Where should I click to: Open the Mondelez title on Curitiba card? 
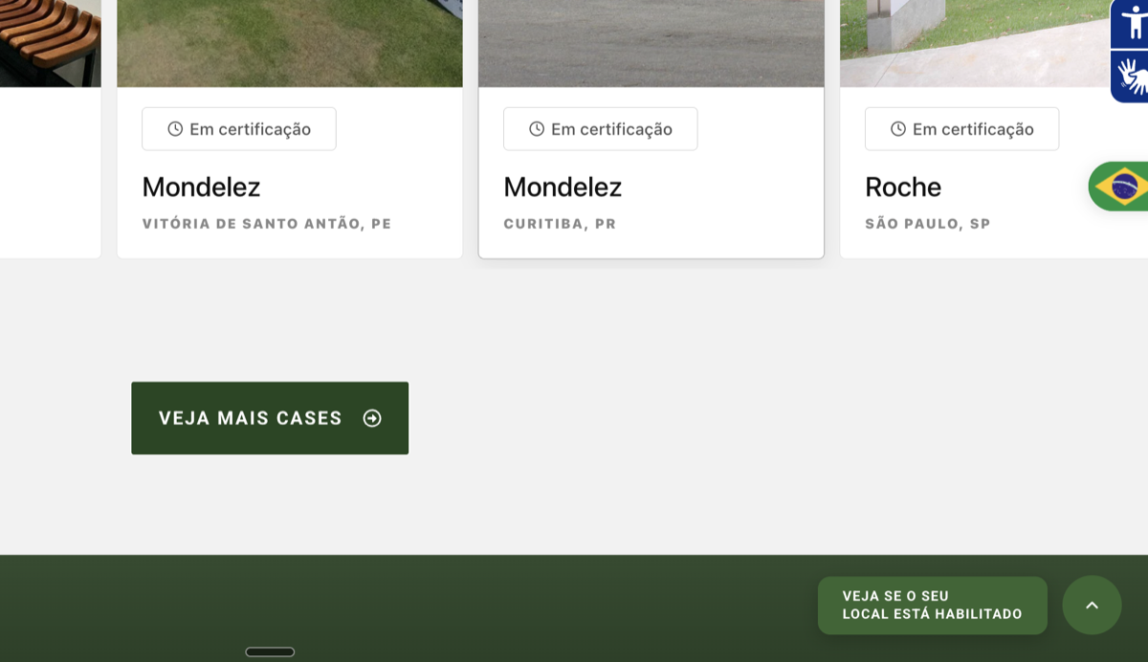pyautogui.click(x=563, y=187)
